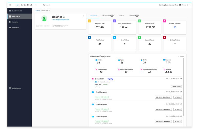Open the Tickets tab
Image resolution: width=199 pixels, height=132 pixels.
(122, 16)
